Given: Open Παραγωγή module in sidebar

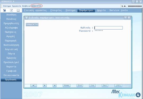Looking at the screenshot, I should 11,41.
